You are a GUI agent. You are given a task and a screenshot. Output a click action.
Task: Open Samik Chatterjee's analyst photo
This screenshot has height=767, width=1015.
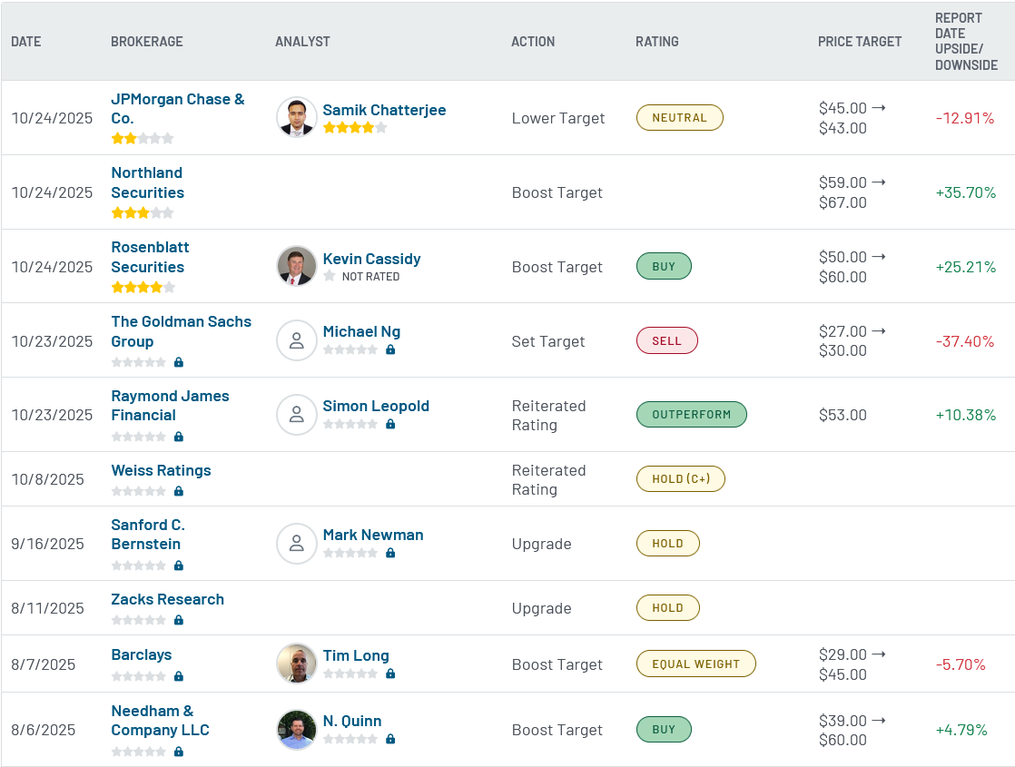click(x=297, y=117)
